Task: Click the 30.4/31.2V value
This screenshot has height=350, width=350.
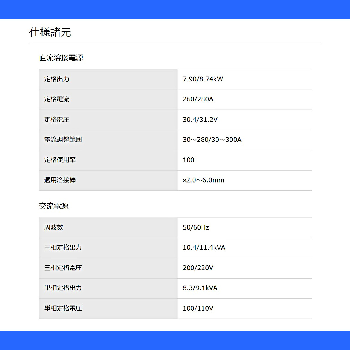Action: (200, 120)
